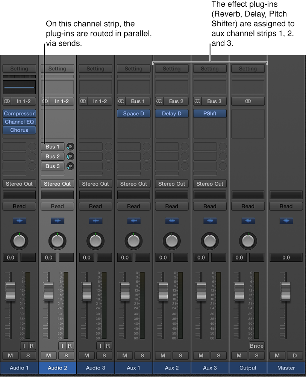Open the Read automation mode on Aux 1
Image resolution: width=306 pixels, height=377 pixels.
[133, 206]
